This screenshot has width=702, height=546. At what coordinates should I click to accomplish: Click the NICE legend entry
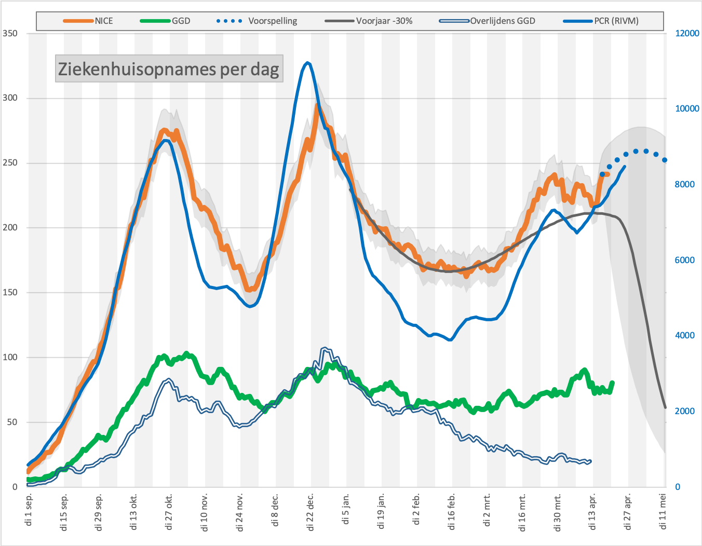click(88, 21)
